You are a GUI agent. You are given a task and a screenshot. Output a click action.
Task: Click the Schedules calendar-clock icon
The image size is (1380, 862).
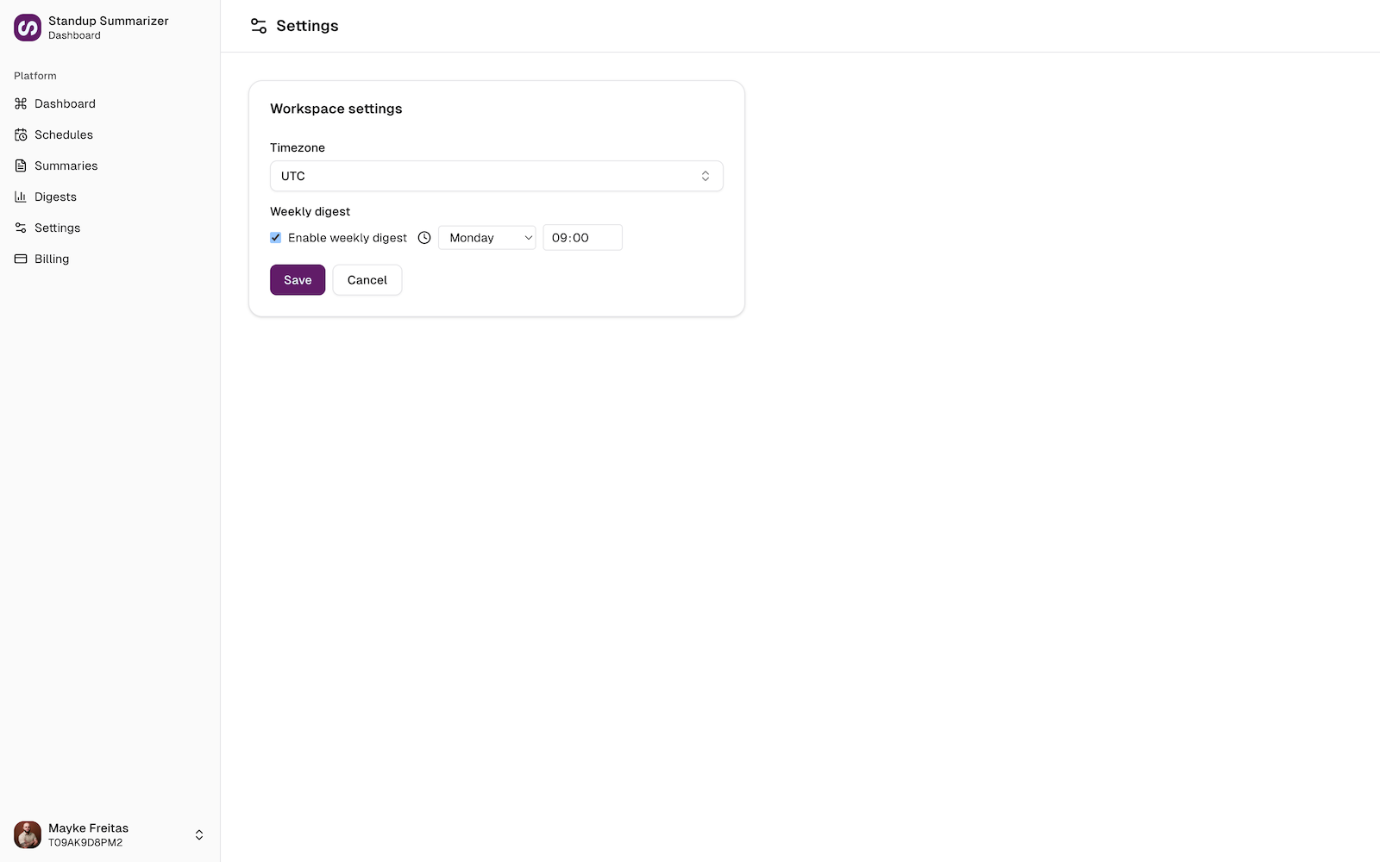pyautogui.click(x=21, y=134)
